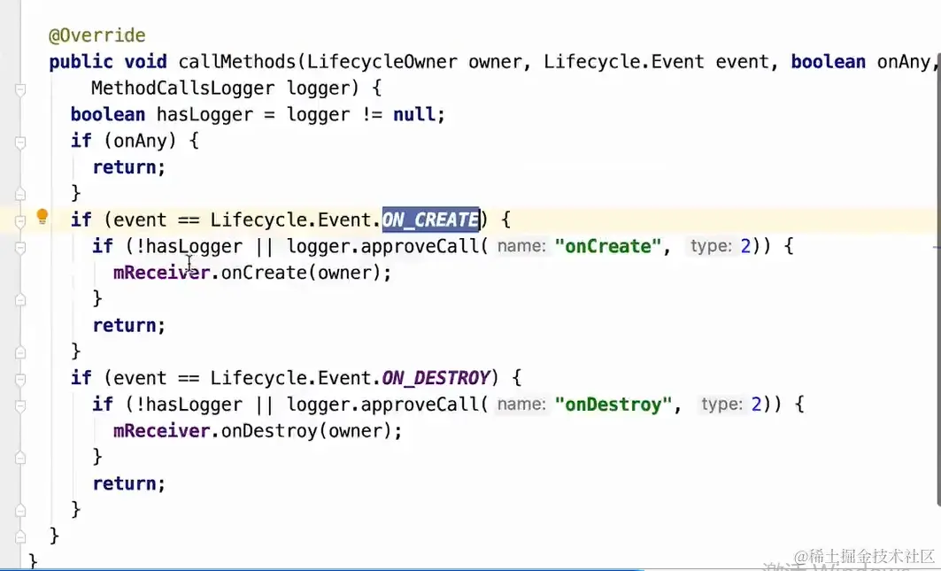Click the public keyword

(x=81, y=62)
